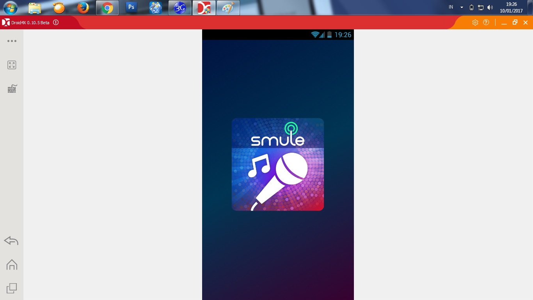Expand the language input dropdown arrow
This screenshot has width=533, height=300.
(x=462, y=7)
